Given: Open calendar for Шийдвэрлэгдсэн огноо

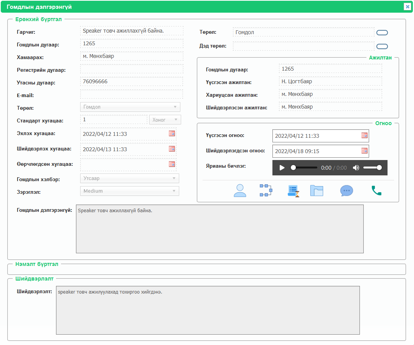Looking at the screenshot, I should pos(365,150).
